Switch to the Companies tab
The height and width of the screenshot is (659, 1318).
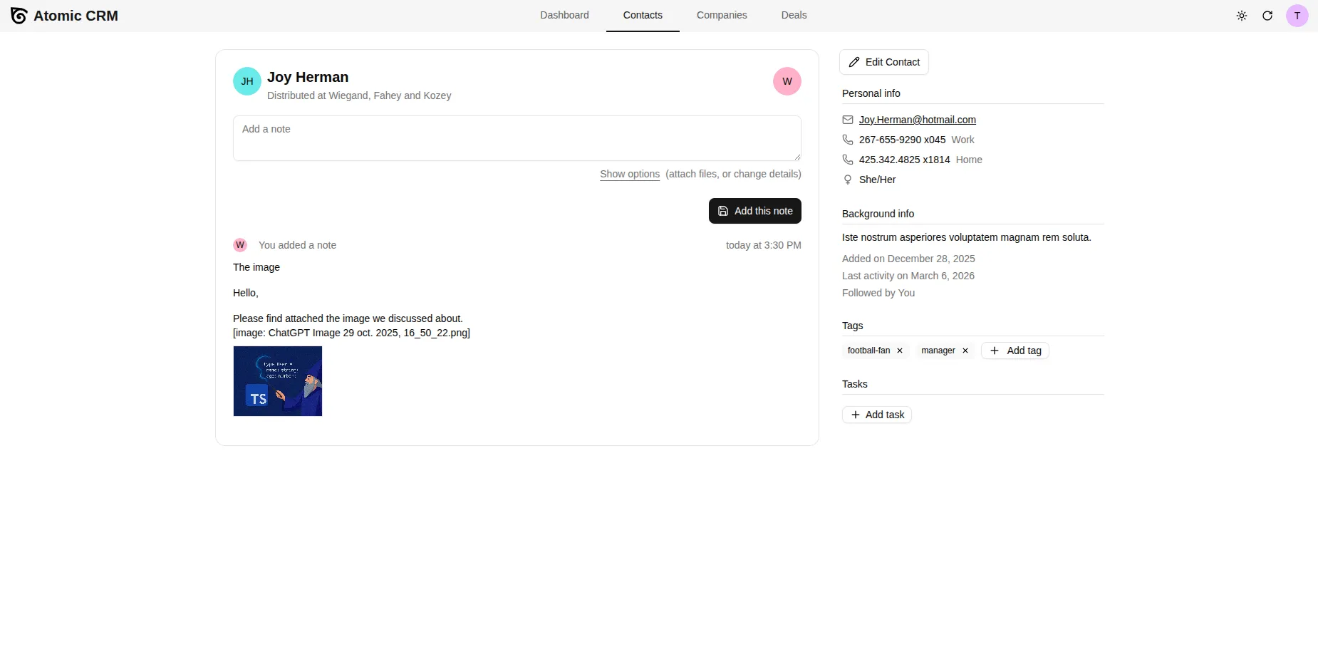(722, 15)
